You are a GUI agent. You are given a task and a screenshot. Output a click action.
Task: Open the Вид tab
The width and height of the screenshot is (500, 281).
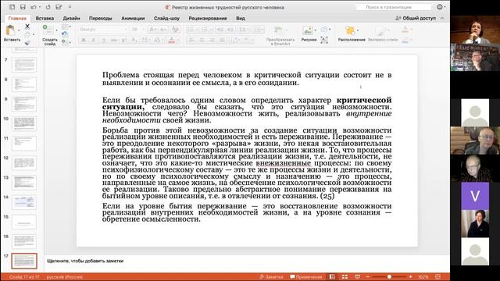click(x=241, y=18)
